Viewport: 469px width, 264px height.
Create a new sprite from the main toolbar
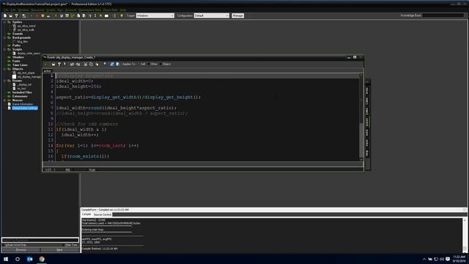(56, 15)
